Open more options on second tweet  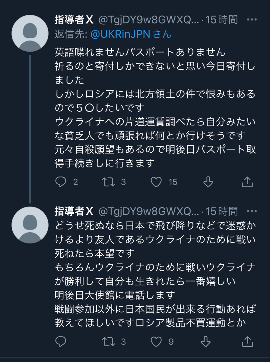pos(252,211)
